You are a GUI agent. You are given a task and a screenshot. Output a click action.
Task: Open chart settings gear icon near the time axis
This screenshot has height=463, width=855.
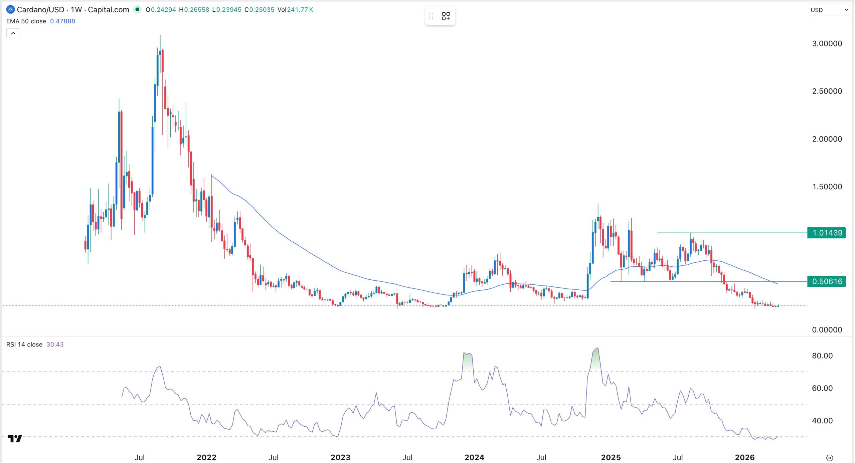click(830, 458)
